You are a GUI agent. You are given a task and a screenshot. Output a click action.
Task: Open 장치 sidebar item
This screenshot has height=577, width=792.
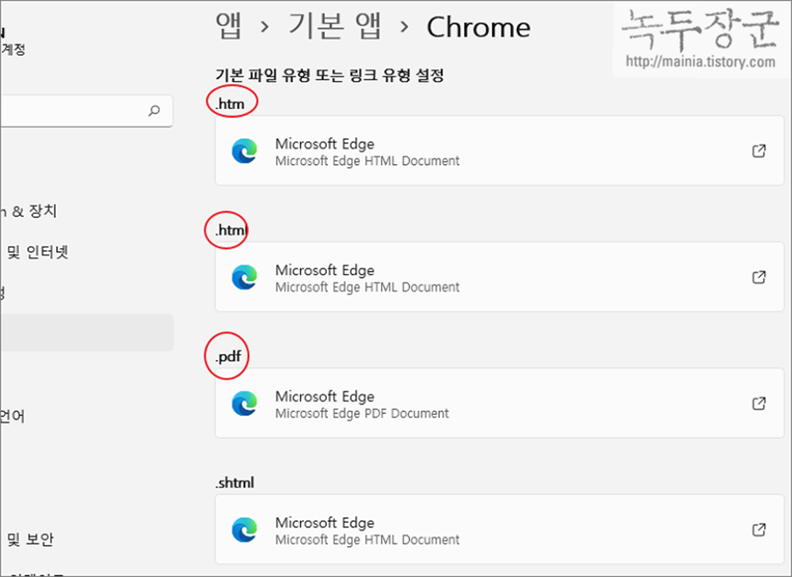(29, 212)
